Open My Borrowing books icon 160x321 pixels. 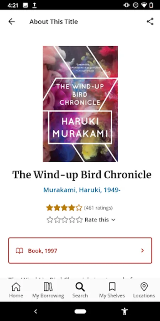pyautogui.click(x=48, y=287)
